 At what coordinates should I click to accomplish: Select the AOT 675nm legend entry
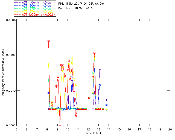click(35, 8)
